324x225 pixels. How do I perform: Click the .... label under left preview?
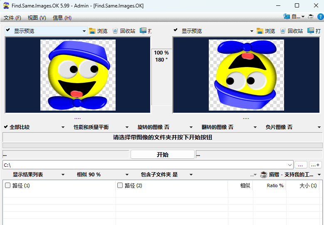pyautogui.click(x=77, y=118)
